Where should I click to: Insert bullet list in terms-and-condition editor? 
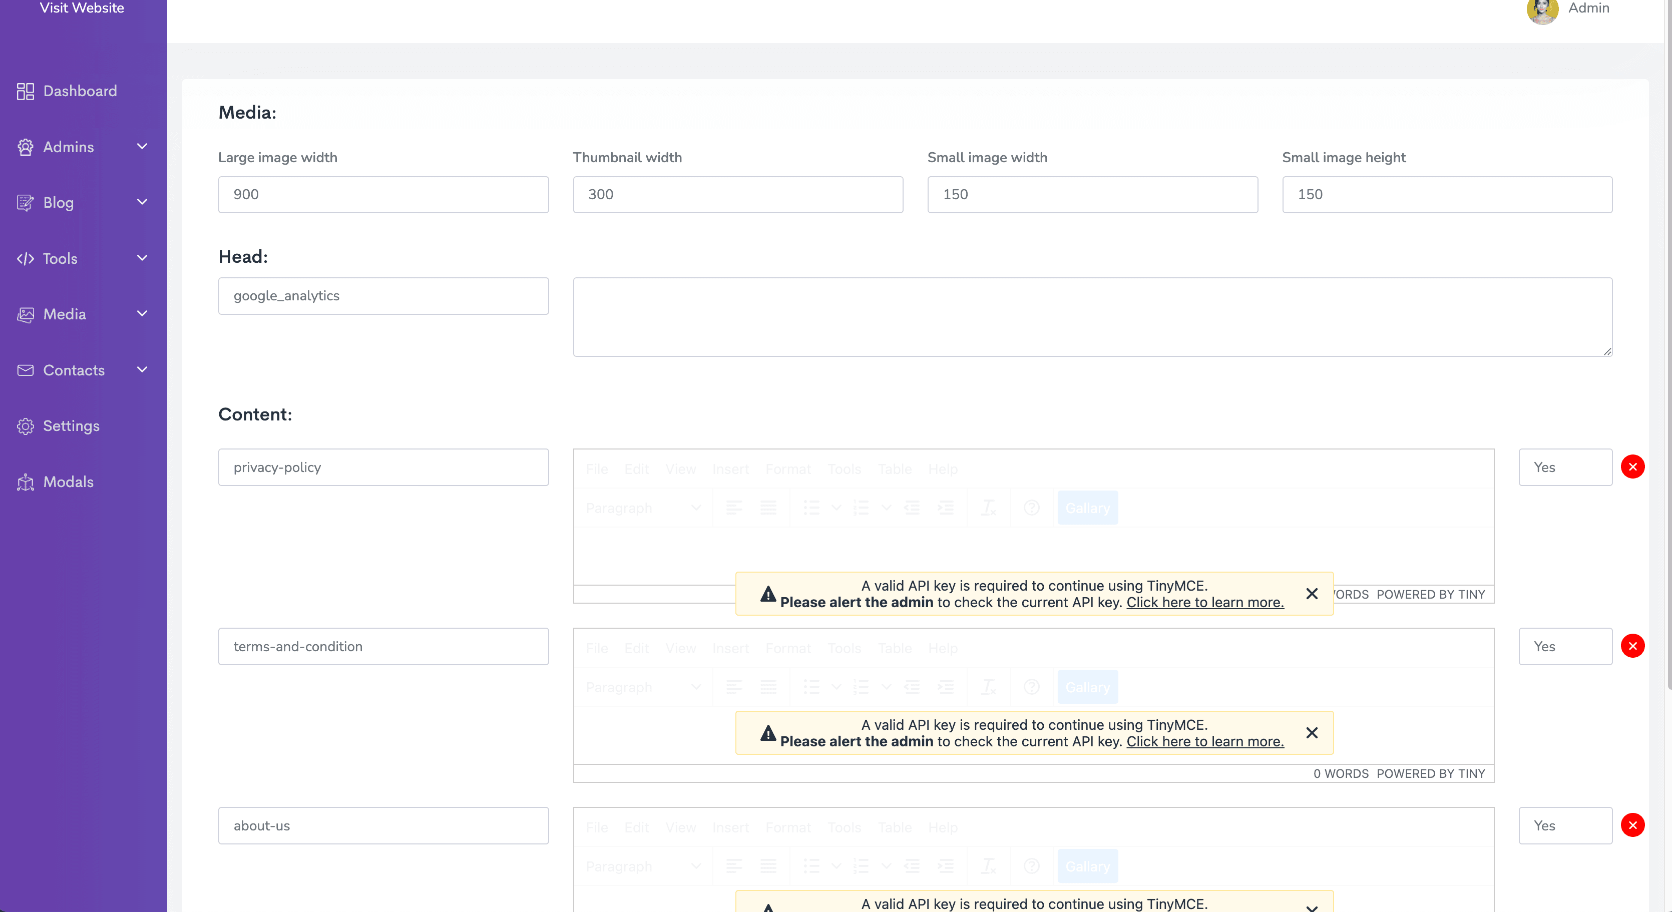click(x=811, y=687)
